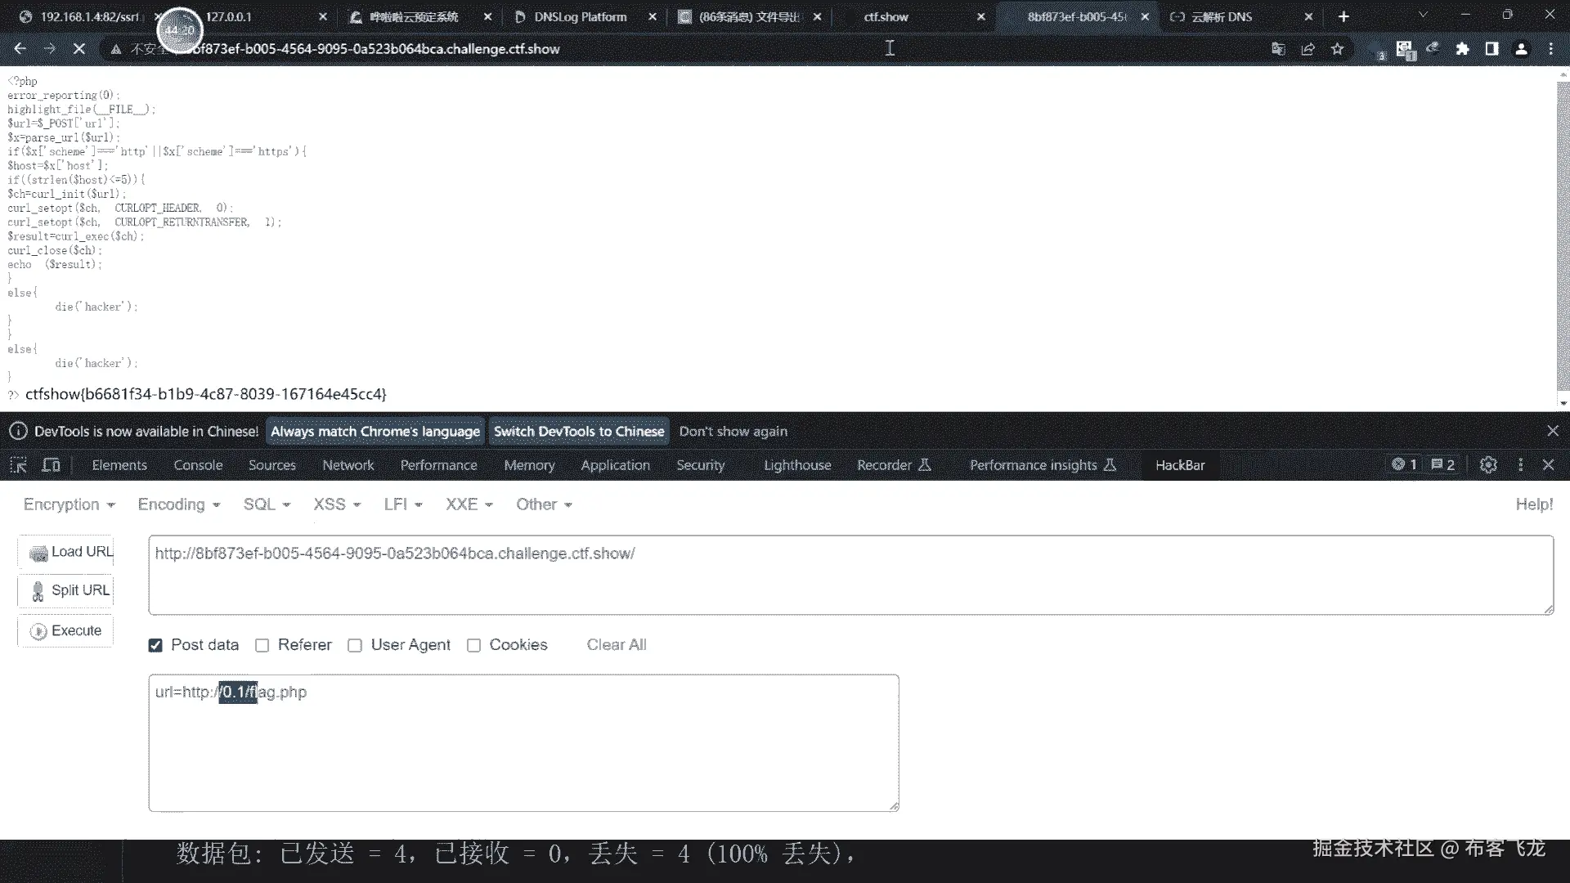Open DevTools settings gear
This screenshot has width=1570, height=883.
click(1488, 464)
